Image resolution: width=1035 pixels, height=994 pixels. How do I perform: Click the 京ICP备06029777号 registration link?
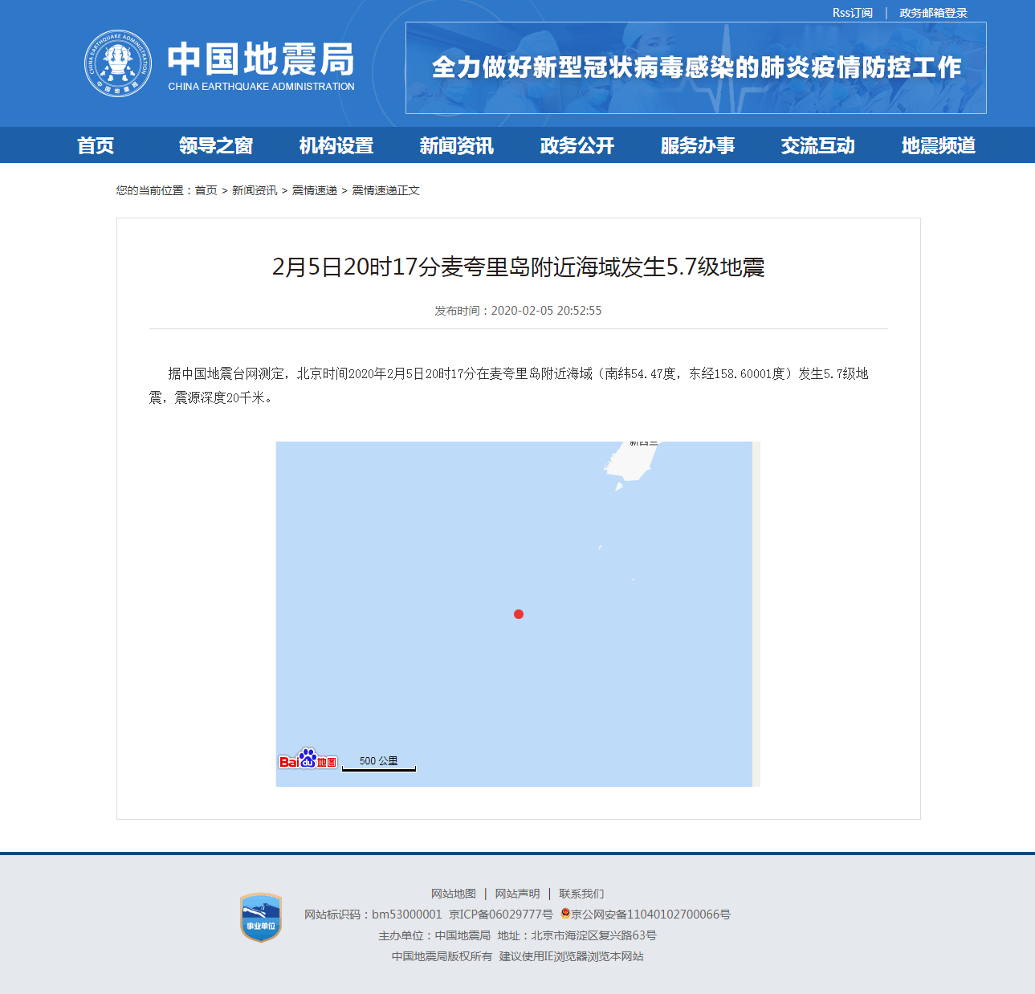point(500,915)
